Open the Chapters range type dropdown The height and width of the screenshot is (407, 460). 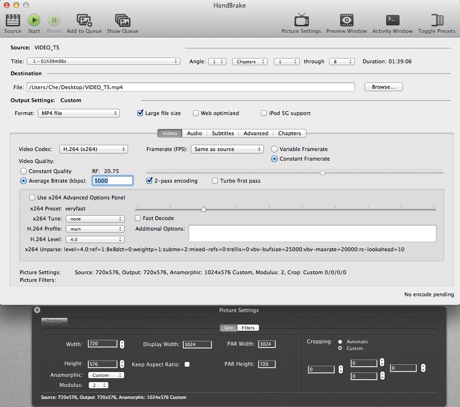(249, 61)
